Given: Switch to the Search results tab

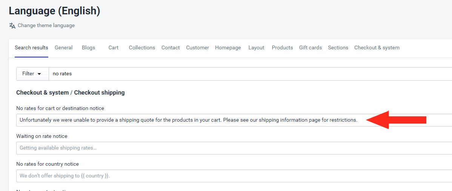Looking at the screenshot, I should 31,48.
